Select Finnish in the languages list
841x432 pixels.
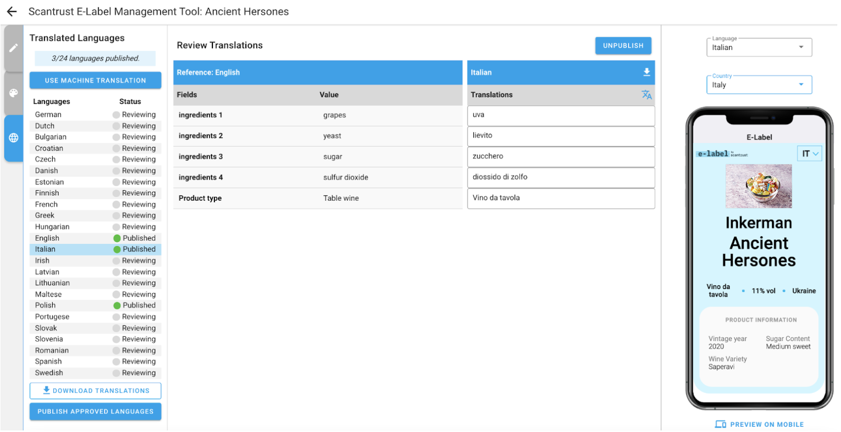pos(96,194)
